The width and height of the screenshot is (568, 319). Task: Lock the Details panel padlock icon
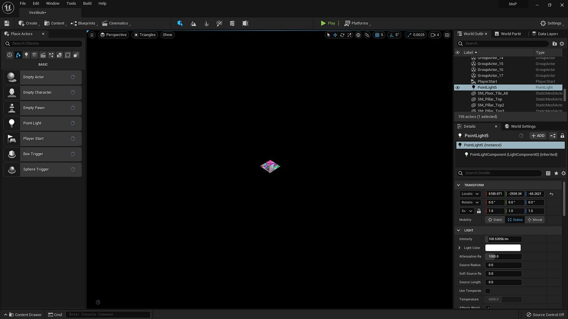click(562, 136)
